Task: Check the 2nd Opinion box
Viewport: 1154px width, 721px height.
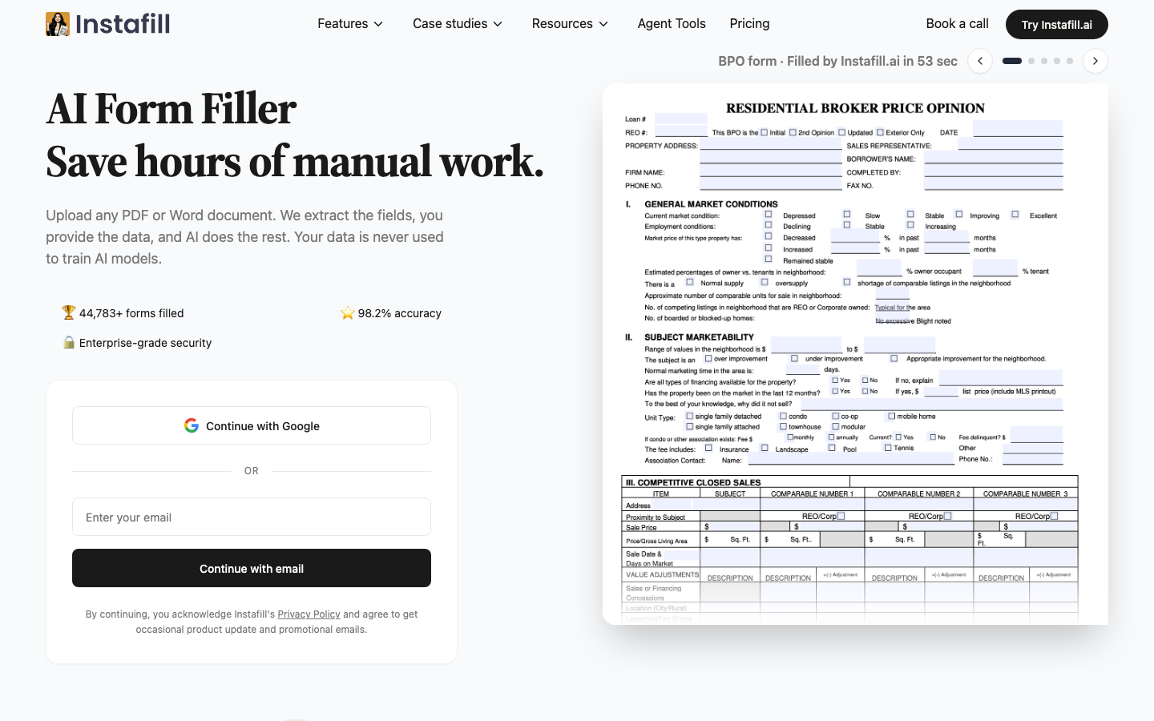Action: tap(793, 132)
